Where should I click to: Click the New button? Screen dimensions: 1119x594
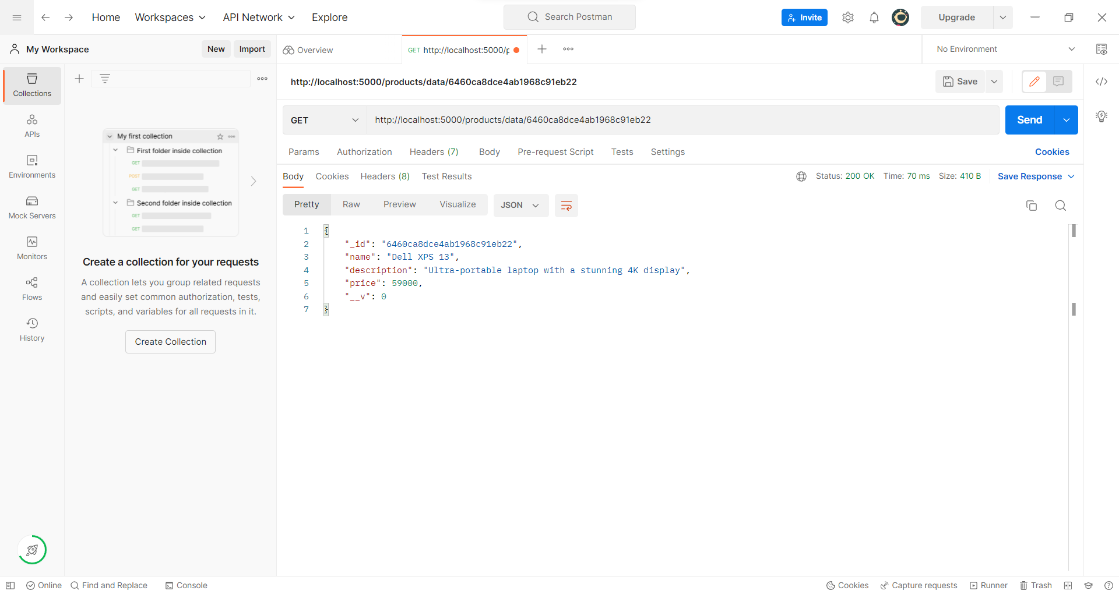coord(216,49)
